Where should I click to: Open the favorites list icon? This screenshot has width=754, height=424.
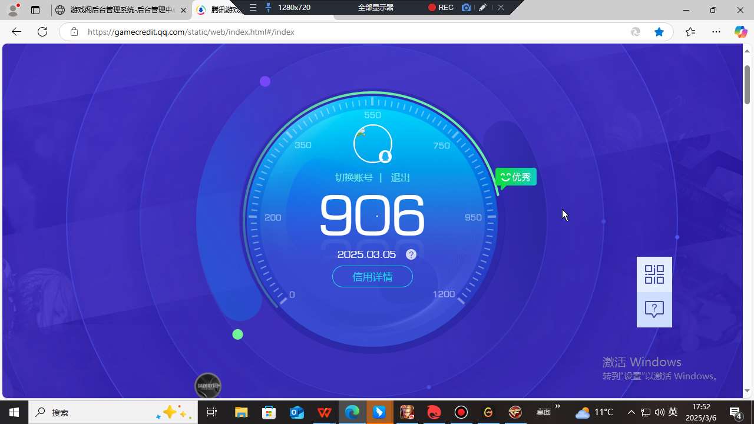pyautogui.click(x=690, y=32)
